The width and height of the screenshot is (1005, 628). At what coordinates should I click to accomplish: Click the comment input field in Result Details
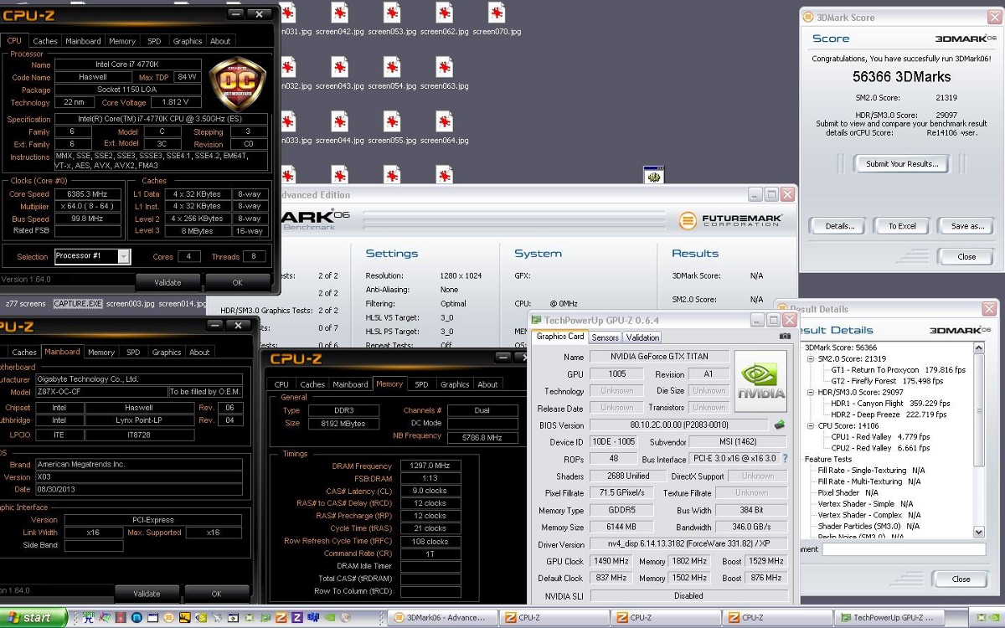coord(903,549)
